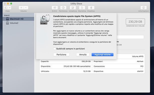Click the Ripristina restore icon
The width and height of the screenshot is (154, 95).
82,8
